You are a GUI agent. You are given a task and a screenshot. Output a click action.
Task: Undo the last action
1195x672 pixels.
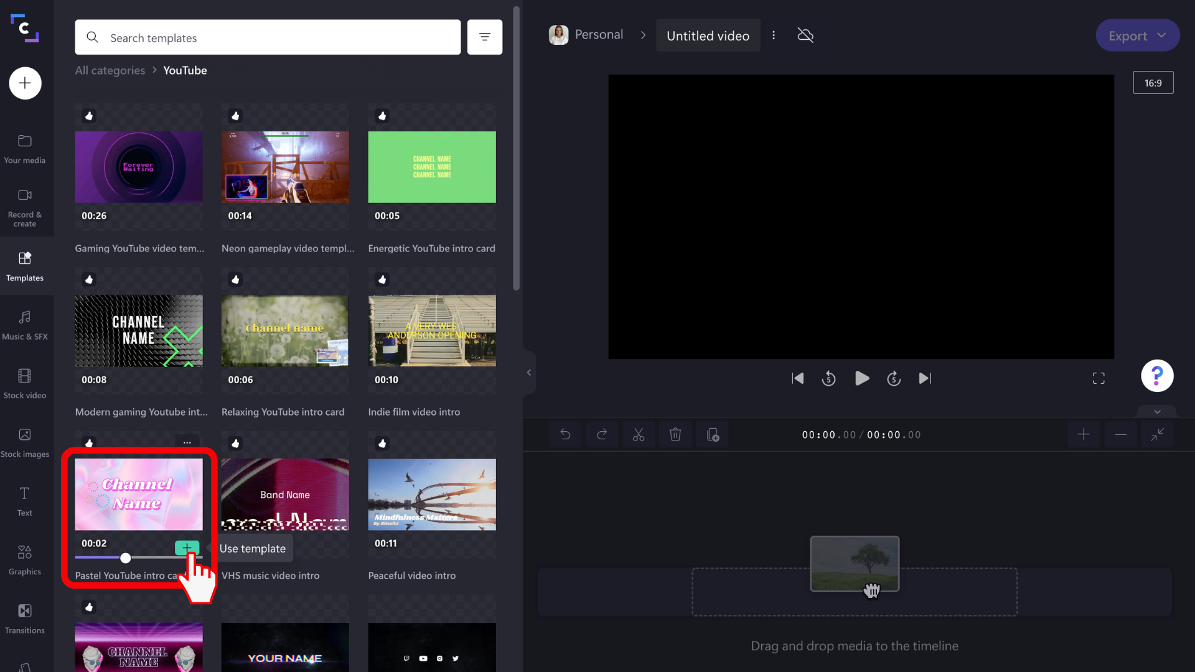point(565,434)
